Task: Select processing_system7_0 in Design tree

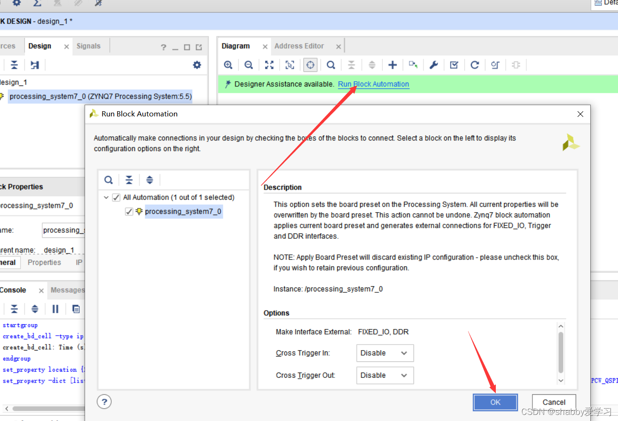Action: click(x=101, y=97)
